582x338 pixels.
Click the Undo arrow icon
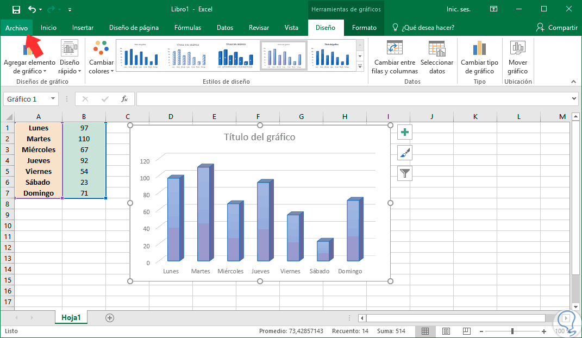pyautogui.click(x=32, y=9)
